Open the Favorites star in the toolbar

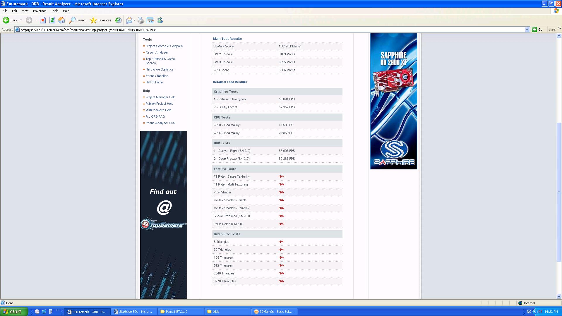coord(101,20)
